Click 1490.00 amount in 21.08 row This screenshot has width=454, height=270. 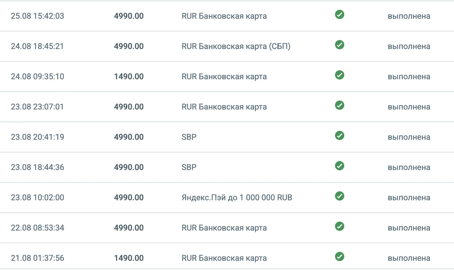(129, 258)
